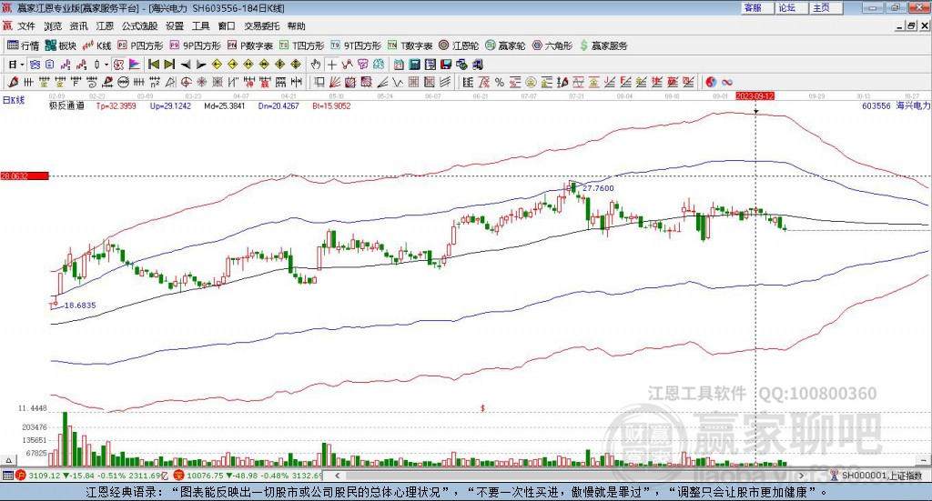The image size is (932, 501).
Task: Open the 行情 quotes view
Action: (x=23, y=45)
